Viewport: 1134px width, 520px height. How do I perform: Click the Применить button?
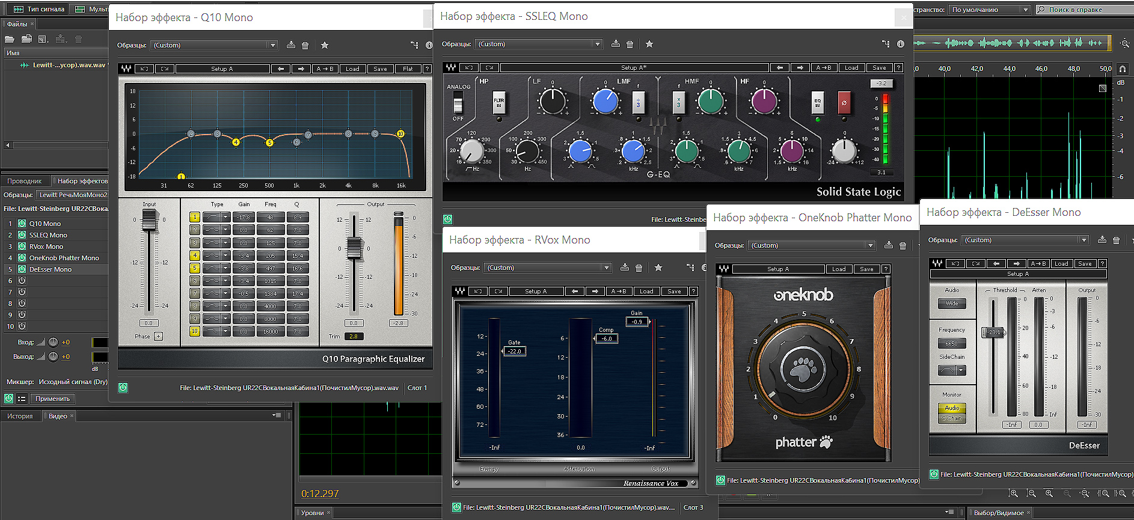52,399
